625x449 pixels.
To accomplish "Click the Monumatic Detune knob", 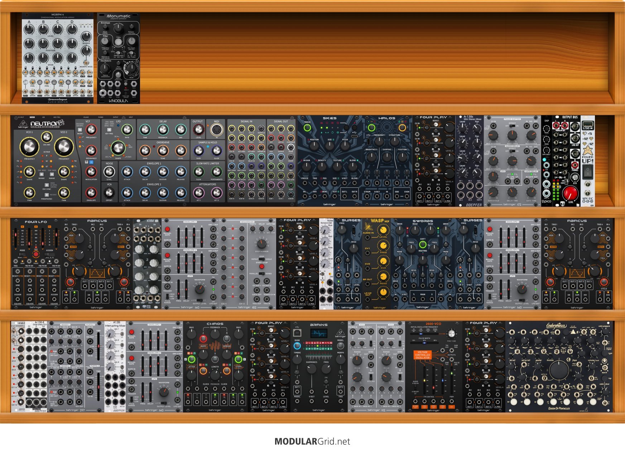I will tap(105, 68).
